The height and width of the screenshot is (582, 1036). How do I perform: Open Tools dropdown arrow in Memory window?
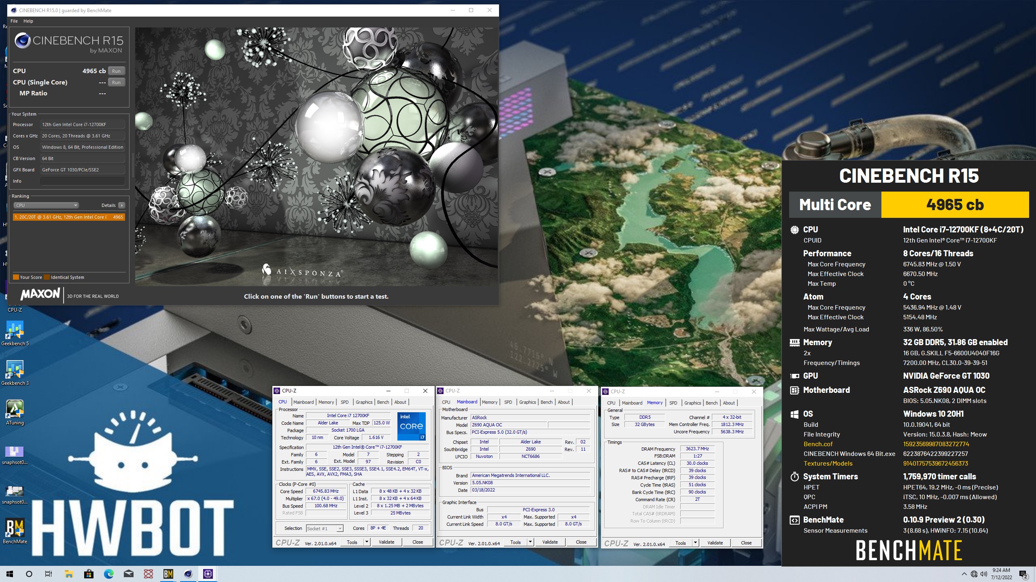[x=696, y=543]
